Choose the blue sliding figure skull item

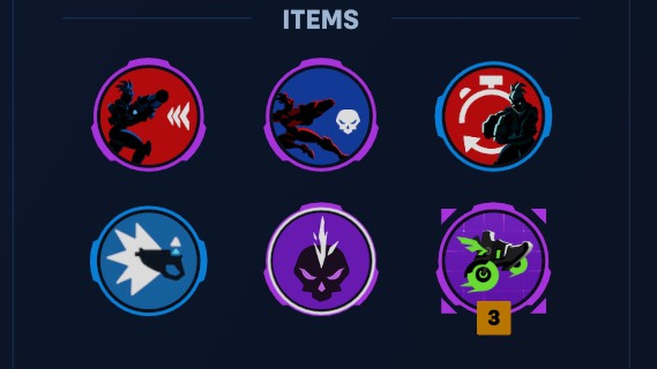pos(321,114)
